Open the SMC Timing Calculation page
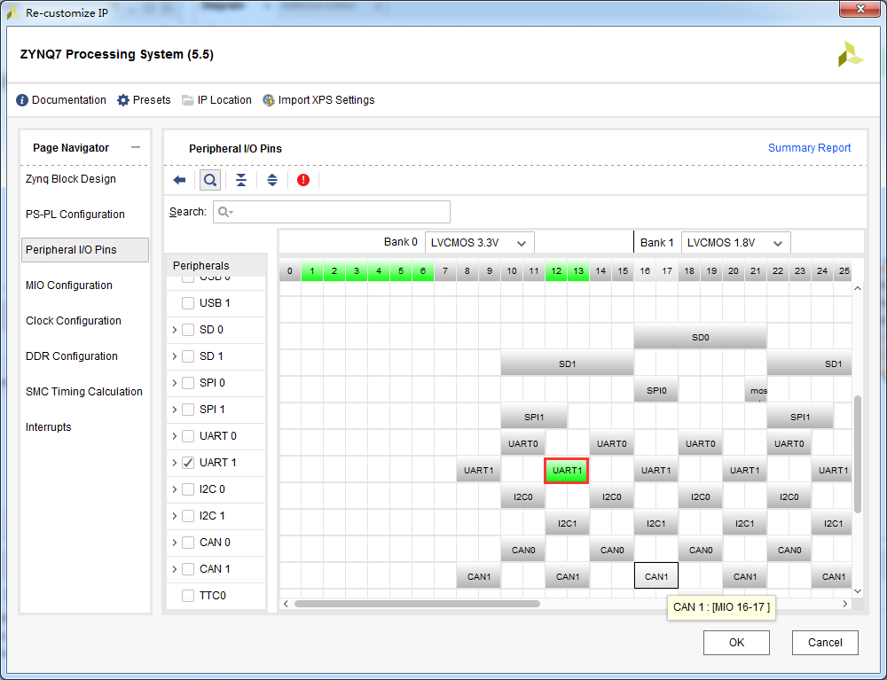 point(84,391)
